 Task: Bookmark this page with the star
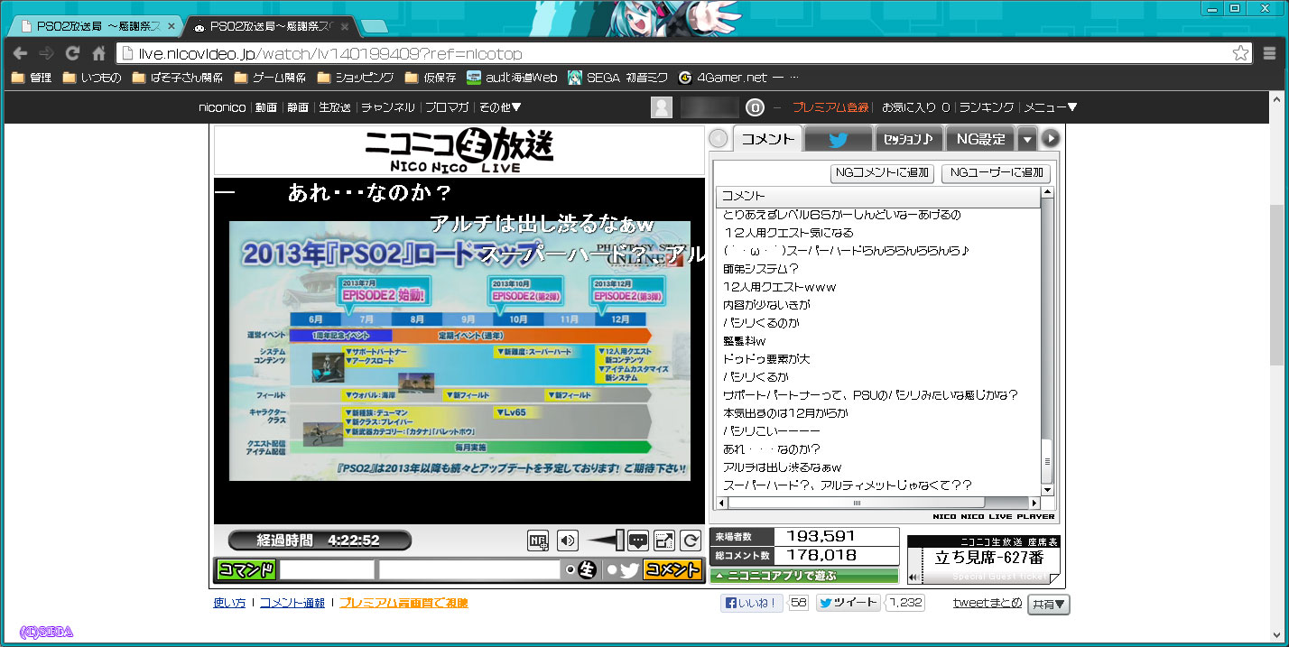[x=1241, y=53]
